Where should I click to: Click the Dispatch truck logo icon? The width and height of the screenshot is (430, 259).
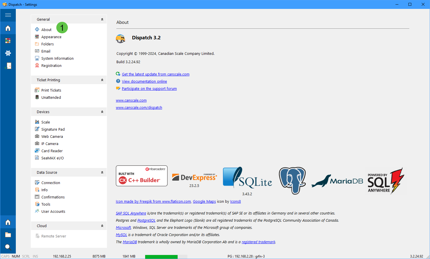tap(120, 38)
